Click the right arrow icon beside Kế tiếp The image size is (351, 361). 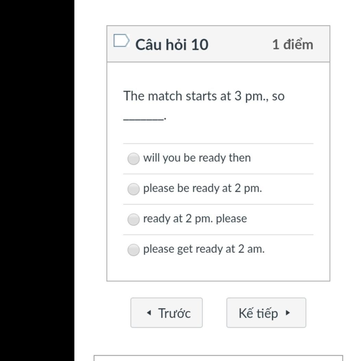(x=288, y=313)
